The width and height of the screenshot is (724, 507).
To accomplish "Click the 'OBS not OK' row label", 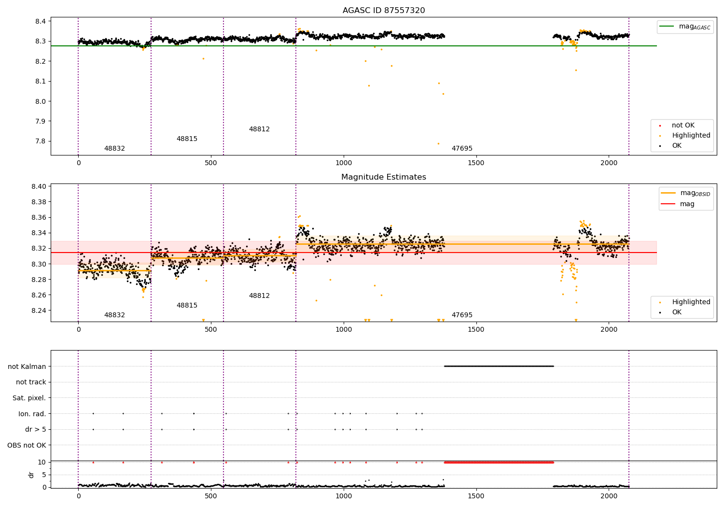I will (x=27, y=445).
